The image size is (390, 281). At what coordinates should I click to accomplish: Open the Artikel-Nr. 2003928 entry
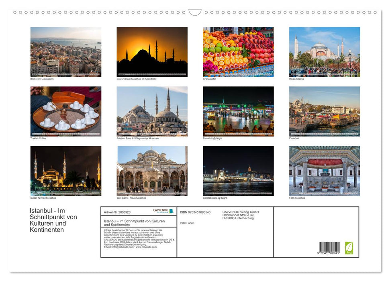click(117, 212)
